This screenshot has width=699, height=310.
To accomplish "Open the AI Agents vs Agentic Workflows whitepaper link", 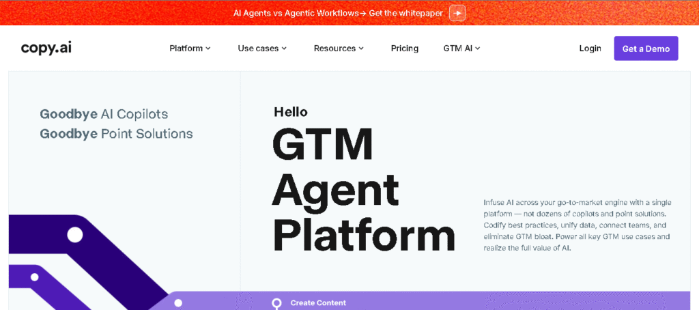I will point(338,13).
